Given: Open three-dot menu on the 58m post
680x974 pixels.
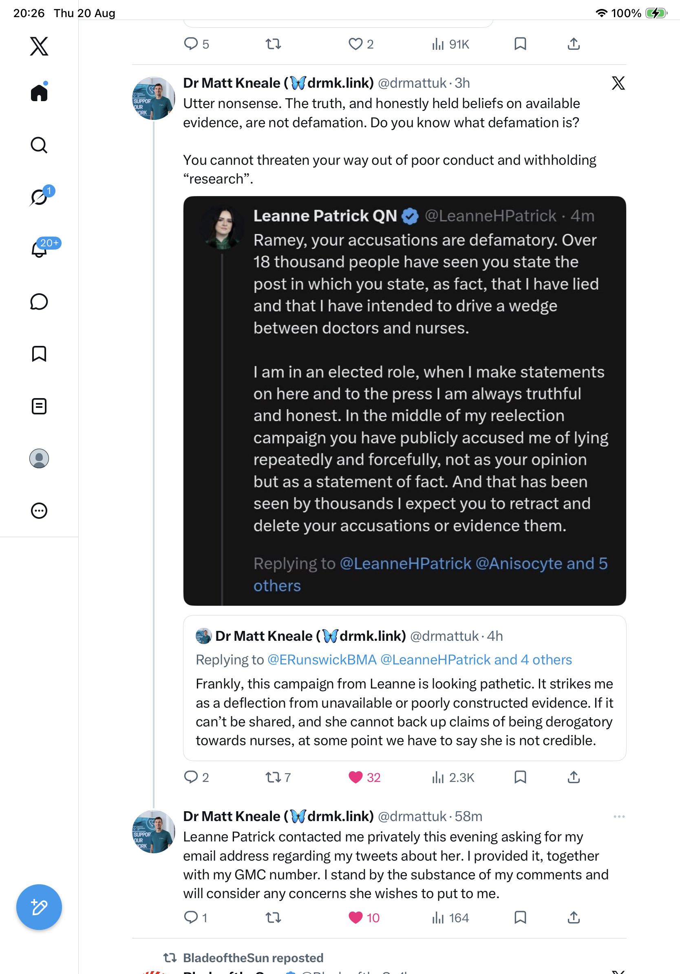Looking at the screenshot, I should [619, 817].
